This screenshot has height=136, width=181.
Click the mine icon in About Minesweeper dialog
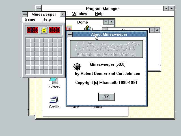click(77, 67)
